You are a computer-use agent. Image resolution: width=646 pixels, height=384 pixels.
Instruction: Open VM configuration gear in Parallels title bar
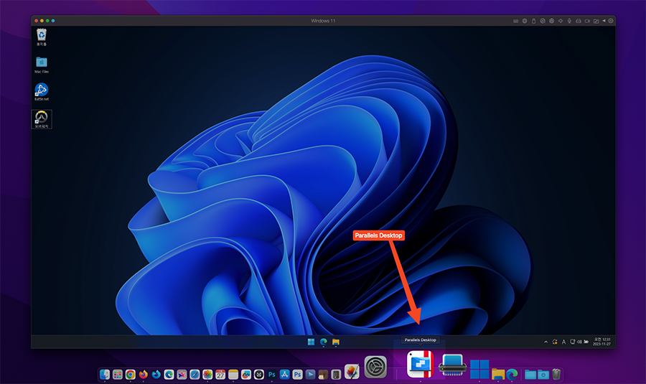pyautogui.click(x=611, y=21)
